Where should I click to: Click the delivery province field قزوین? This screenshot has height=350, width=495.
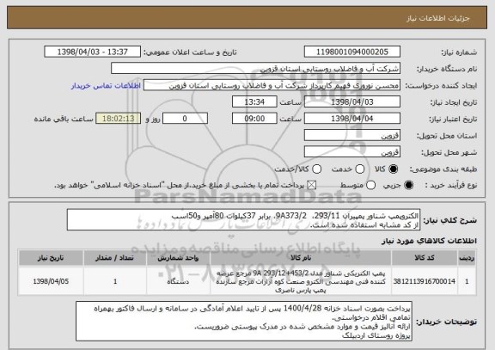click(x=352, y=135)
